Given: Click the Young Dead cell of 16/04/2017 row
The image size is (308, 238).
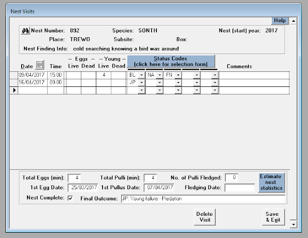Looking at the screenshot, I should click(x=118, y=83).
